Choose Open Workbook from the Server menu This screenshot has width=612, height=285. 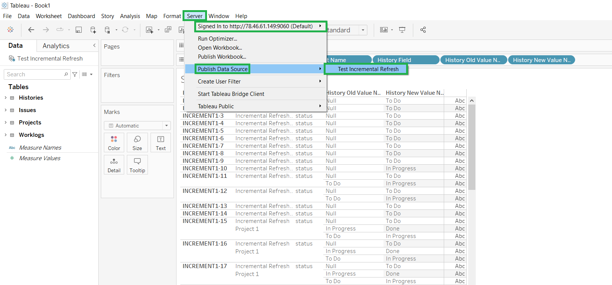[220, 48]
